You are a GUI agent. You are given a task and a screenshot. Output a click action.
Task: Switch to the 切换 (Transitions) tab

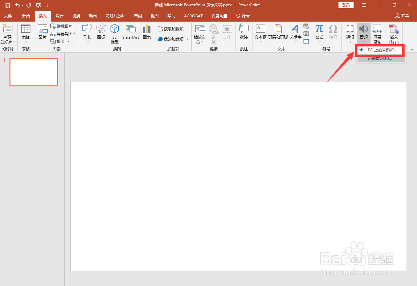click(x=76, y=16)
